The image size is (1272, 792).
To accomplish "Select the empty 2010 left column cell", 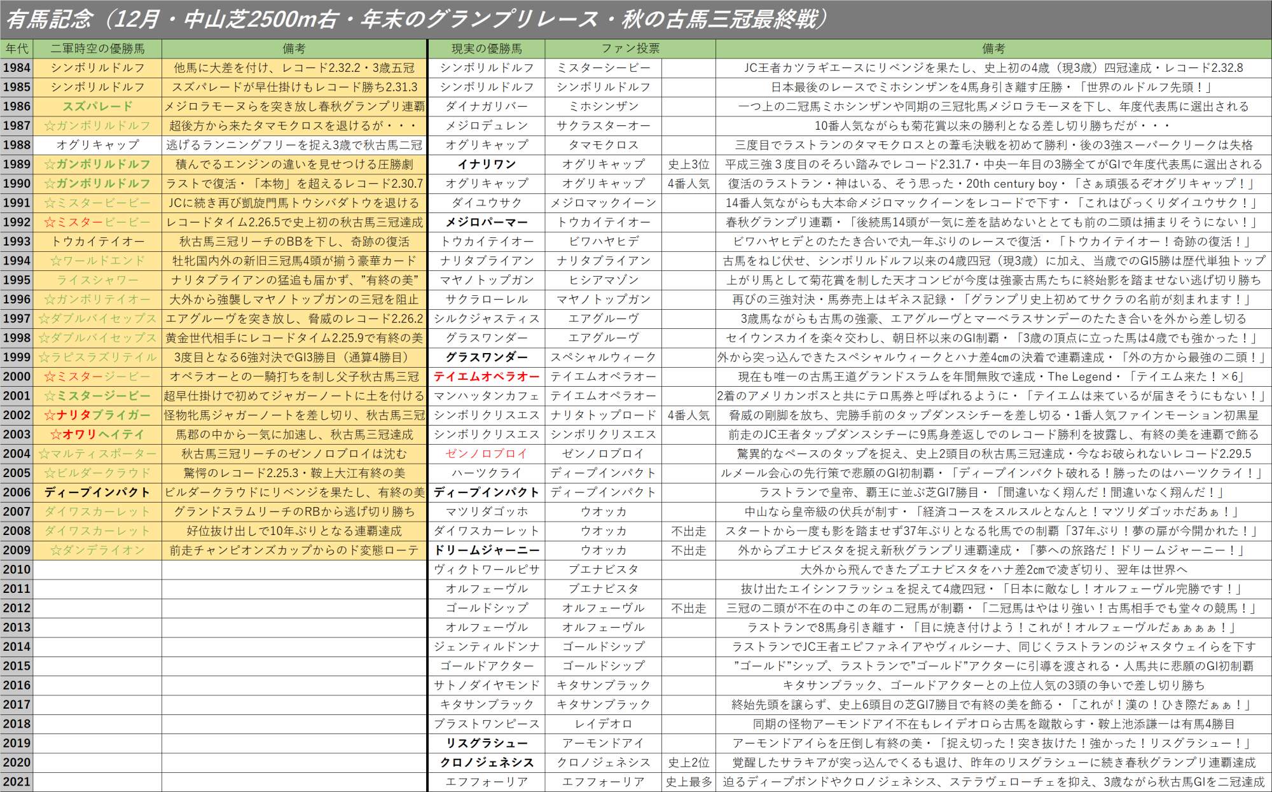I will click(97, 569).
